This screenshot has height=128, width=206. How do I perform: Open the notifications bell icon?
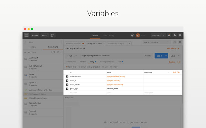(x=169, y=35)
